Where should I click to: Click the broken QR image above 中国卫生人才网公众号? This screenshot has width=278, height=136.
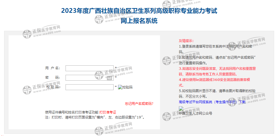point(181,109)
